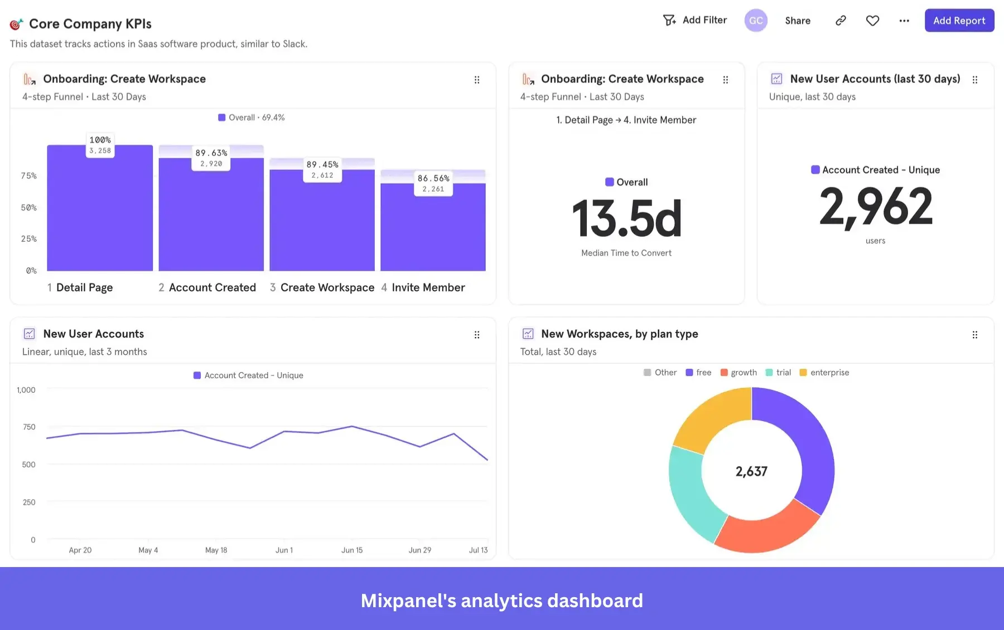Hide the trial segment via its legend entry

click(778, 372)
